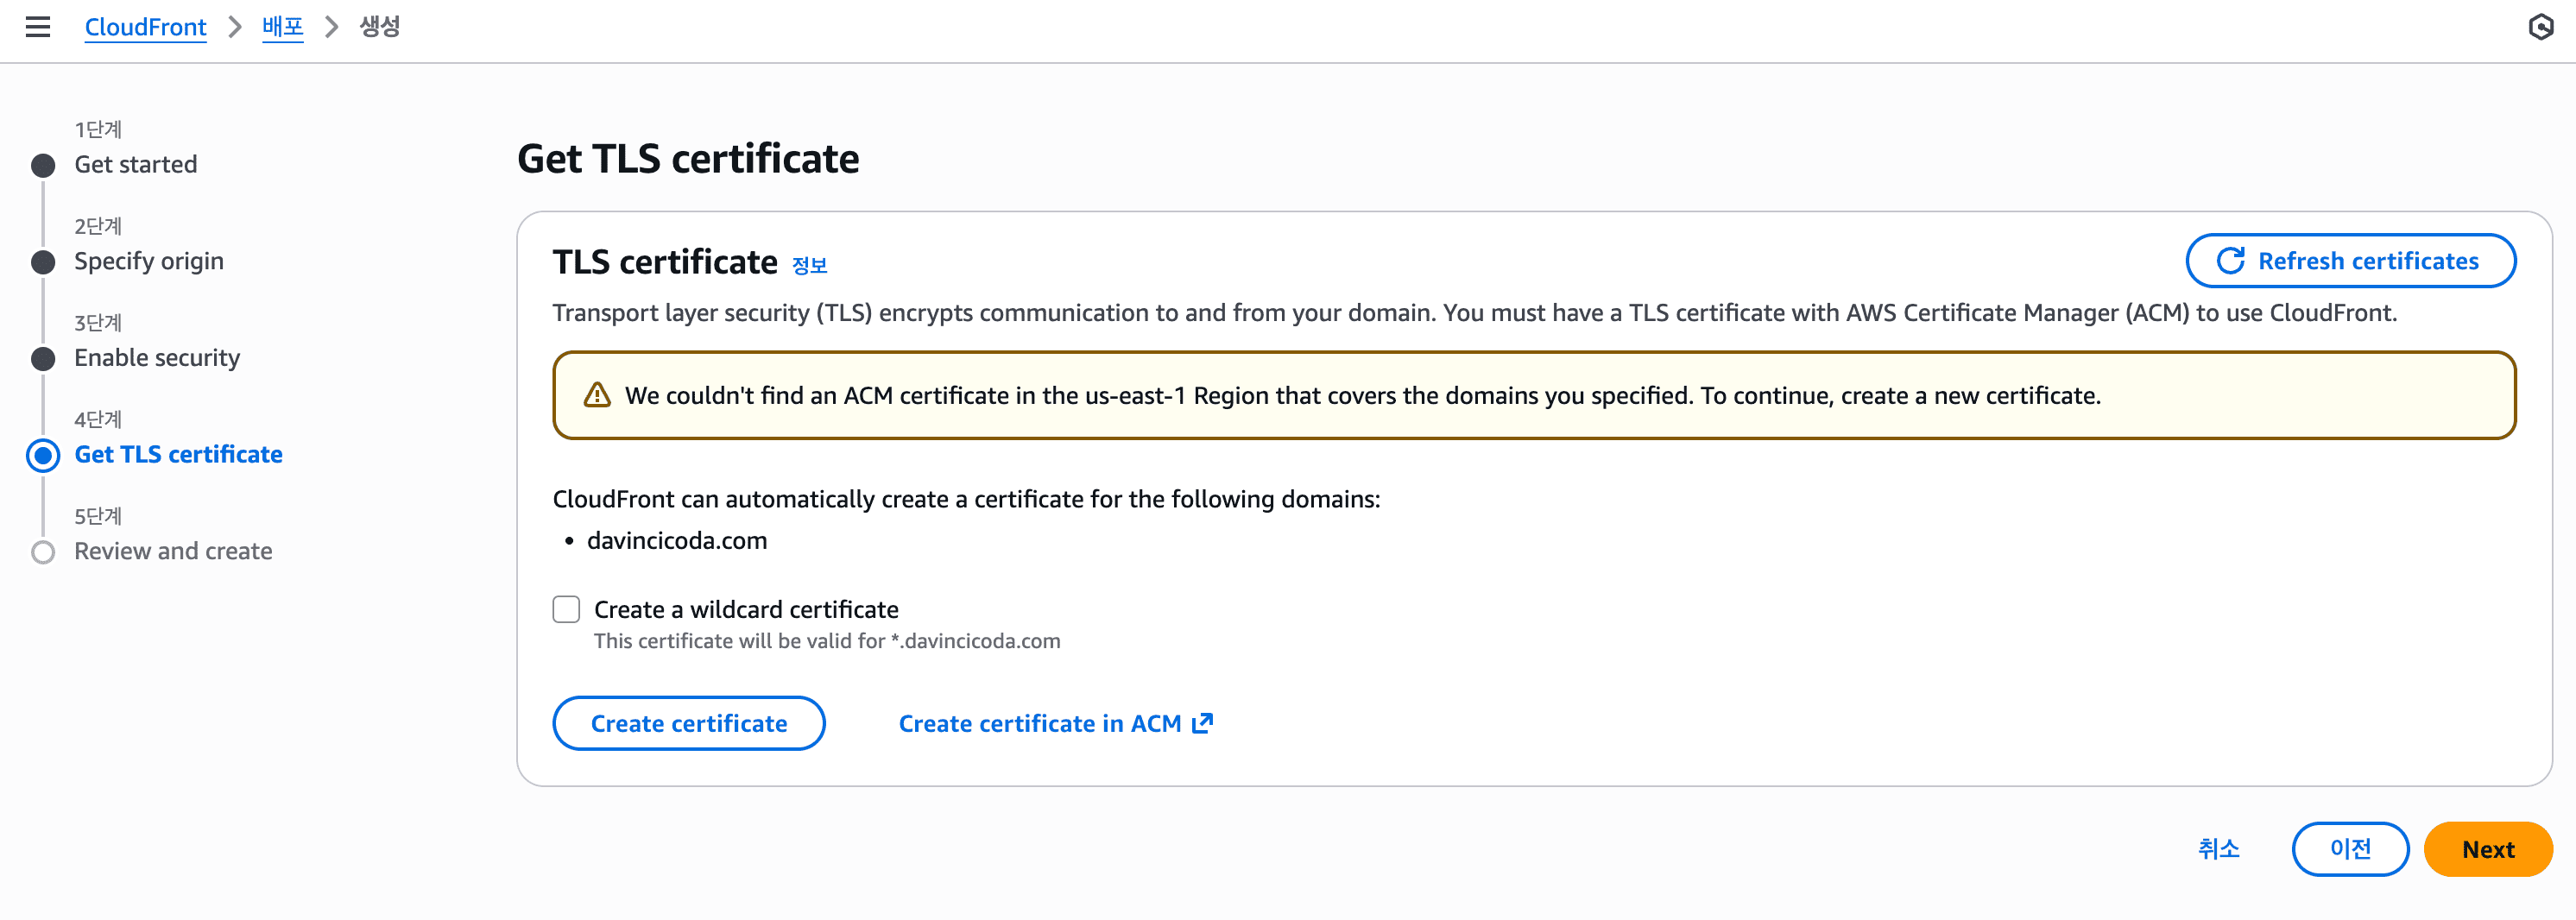Select the Specify origin step circle
The height and width of the screenshot is (920, 2576).
point(43,262)
